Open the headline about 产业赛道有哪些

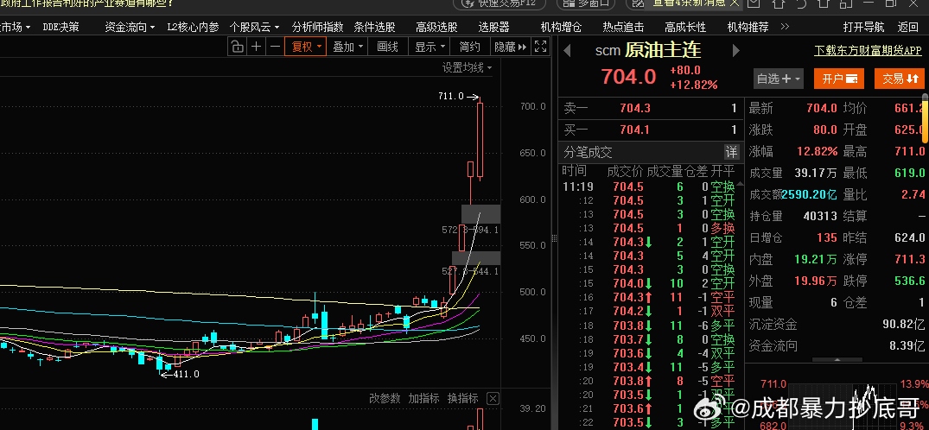tap(87, 3)
